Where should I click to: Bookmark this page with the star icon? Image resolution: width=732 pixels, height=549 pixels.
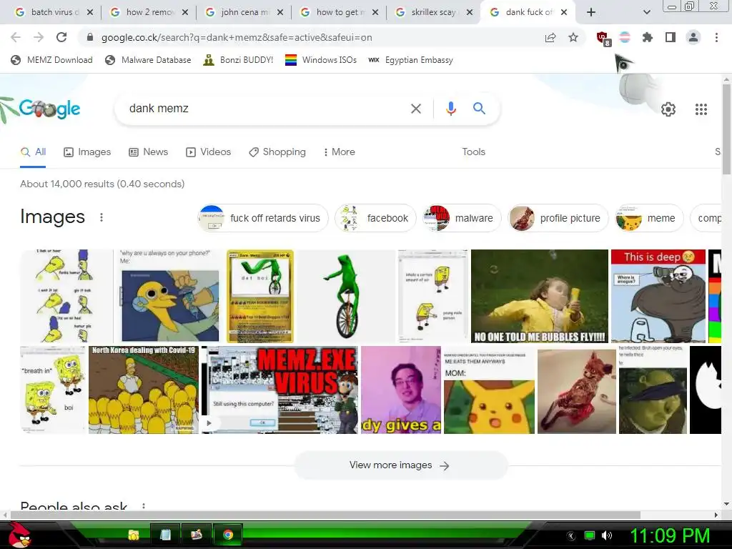pyautogui.click(x=573, y=37)
